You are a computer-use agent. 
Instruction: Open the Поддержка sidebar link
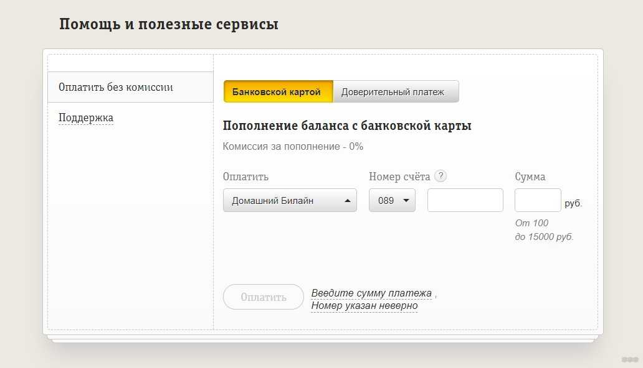click(x=86, y=117)
